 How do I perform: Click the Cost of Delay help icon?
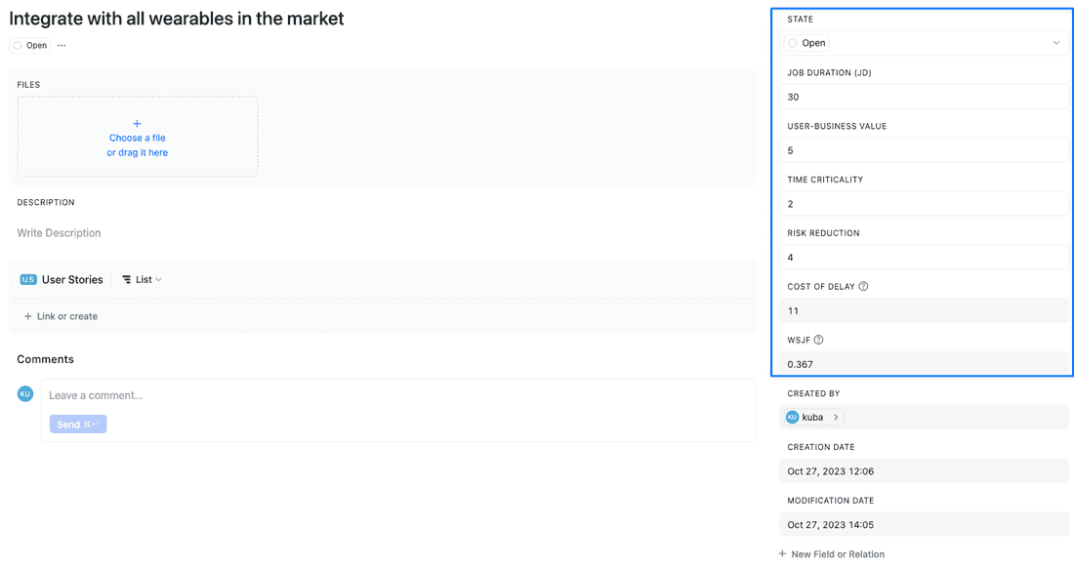pyautogui.click(x=863, y=287)
